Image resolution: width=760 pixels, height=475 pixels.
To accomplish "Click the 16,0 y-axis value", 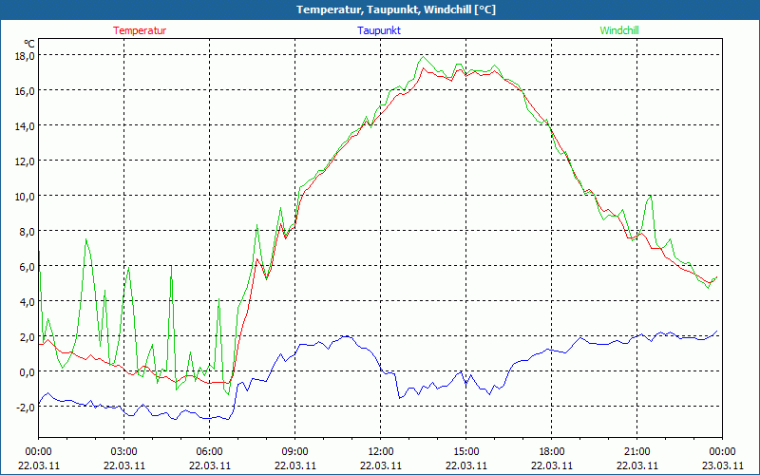I will point(26,90).
